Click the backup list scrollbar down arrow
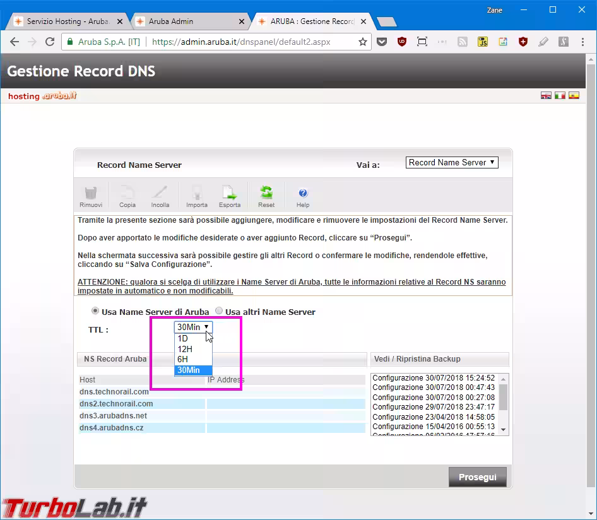The width and height of the screenshot is (597, 520). point(504,429)
